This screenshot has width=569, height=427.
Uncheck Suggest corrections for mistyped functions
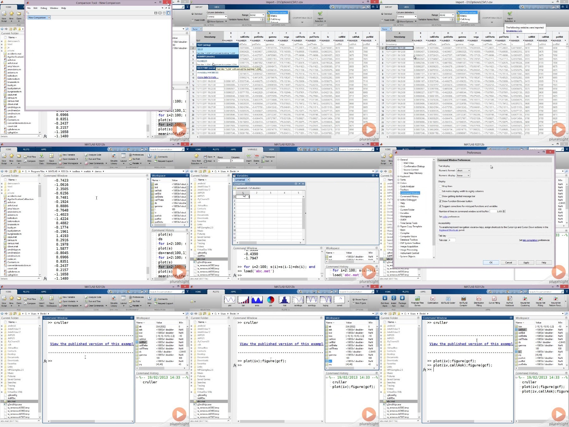pyautogui.click(x=440, y=206)
